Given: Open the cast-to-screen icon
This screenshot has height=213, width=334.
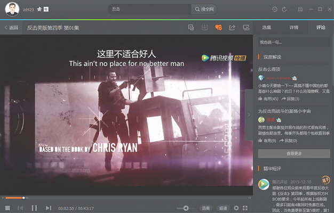Looking at the screenshot, I should pyautogui.click(x=246, y=27).
